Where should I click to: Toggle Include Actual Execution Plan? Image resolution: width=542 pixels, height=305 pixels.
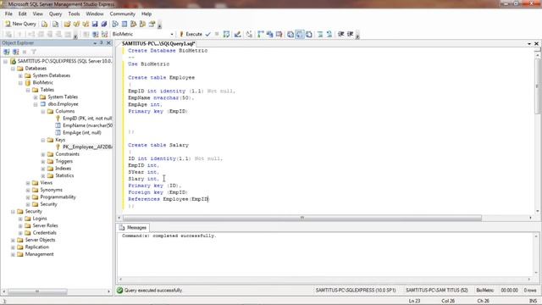click(x=261, y=34)
